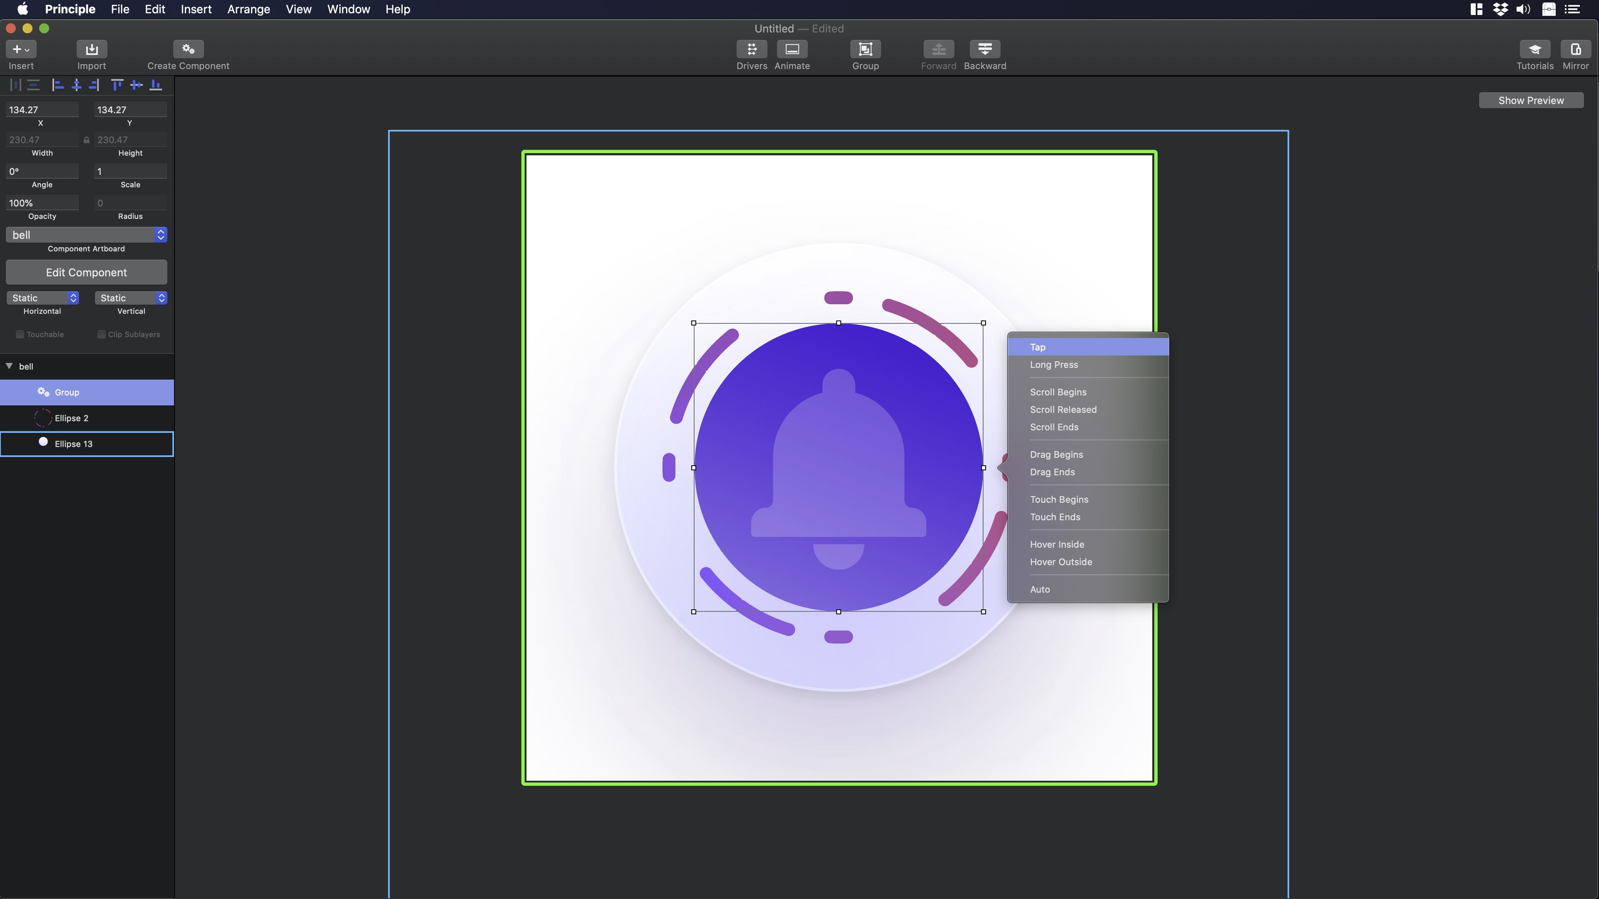Open Mirror from the toolbar

[x=1575, y=49]
